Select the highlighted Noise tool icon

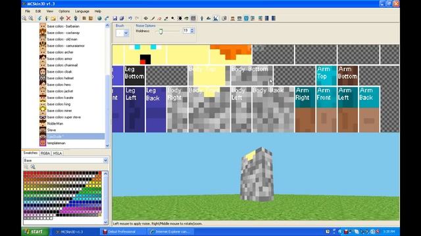193,18
